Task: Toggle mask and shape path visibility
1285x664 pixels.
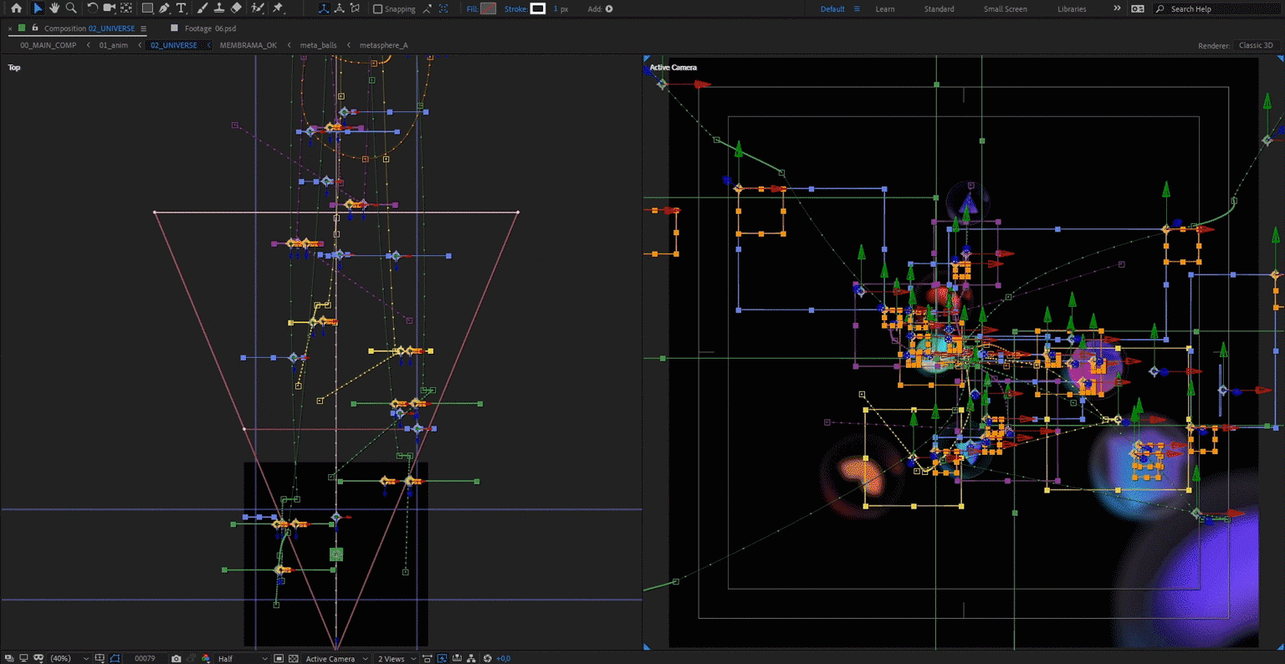Action: [115, 658]
